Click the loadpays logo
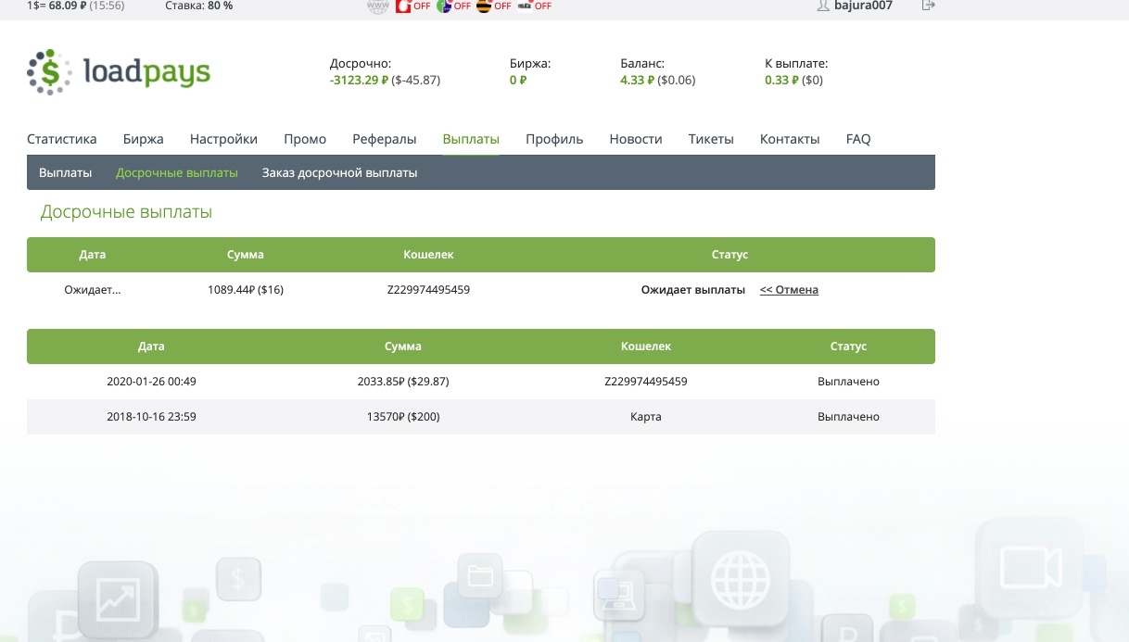 click(119, 72)
